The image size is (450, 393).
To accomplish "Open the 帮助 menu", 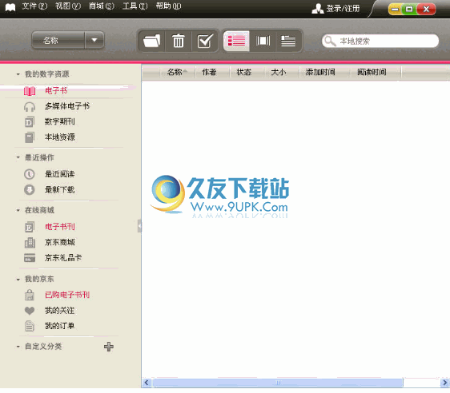I will pos(168,6).
